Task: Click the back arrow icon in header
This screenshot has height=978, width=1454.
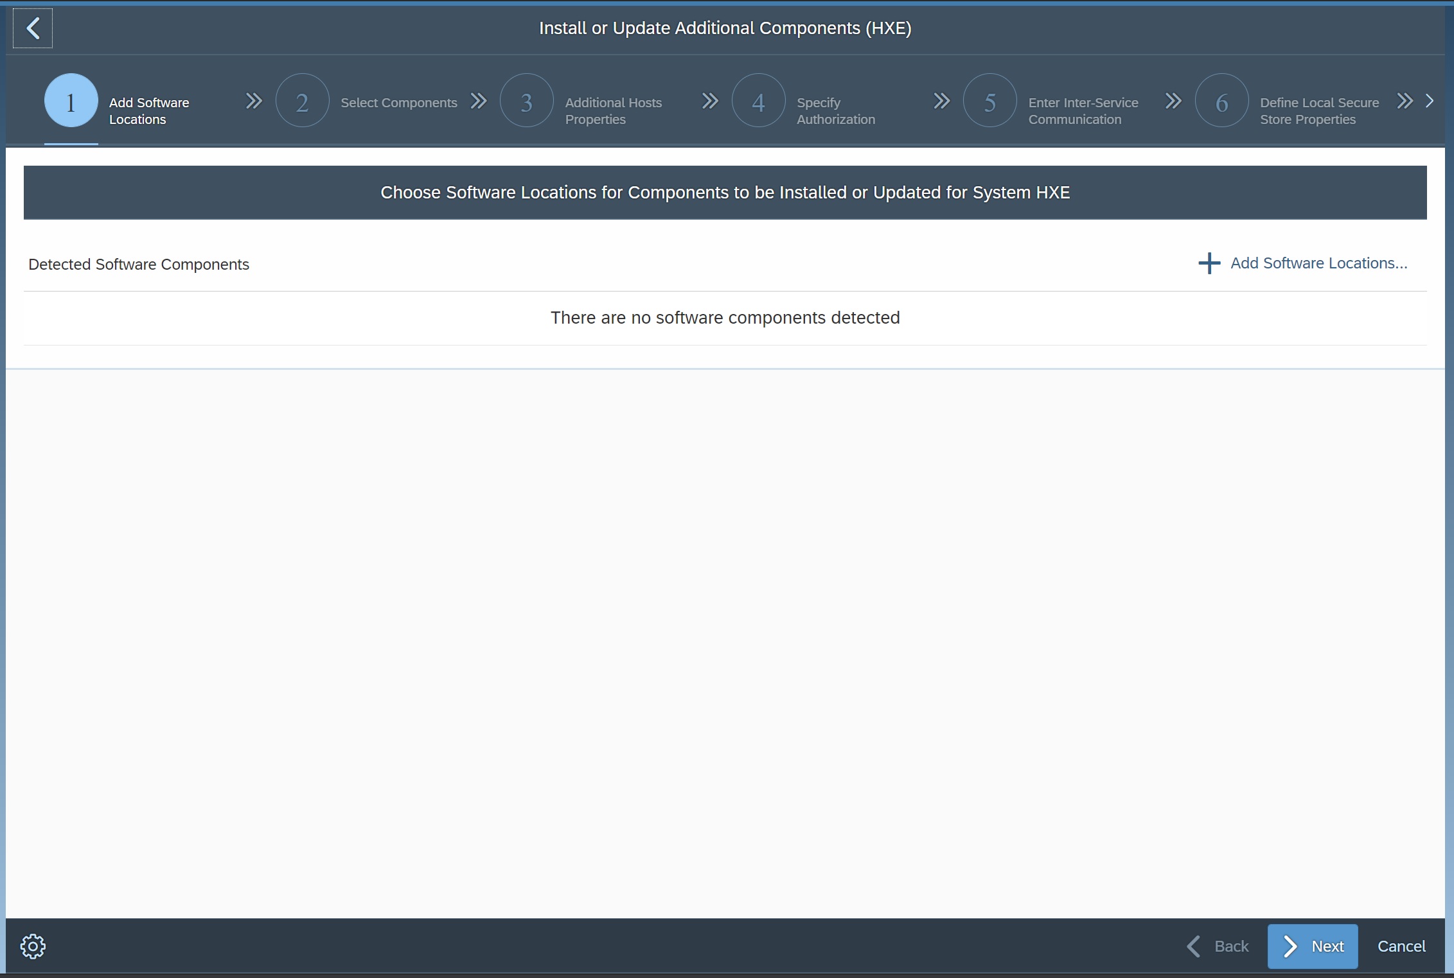Action: point(33,28)
